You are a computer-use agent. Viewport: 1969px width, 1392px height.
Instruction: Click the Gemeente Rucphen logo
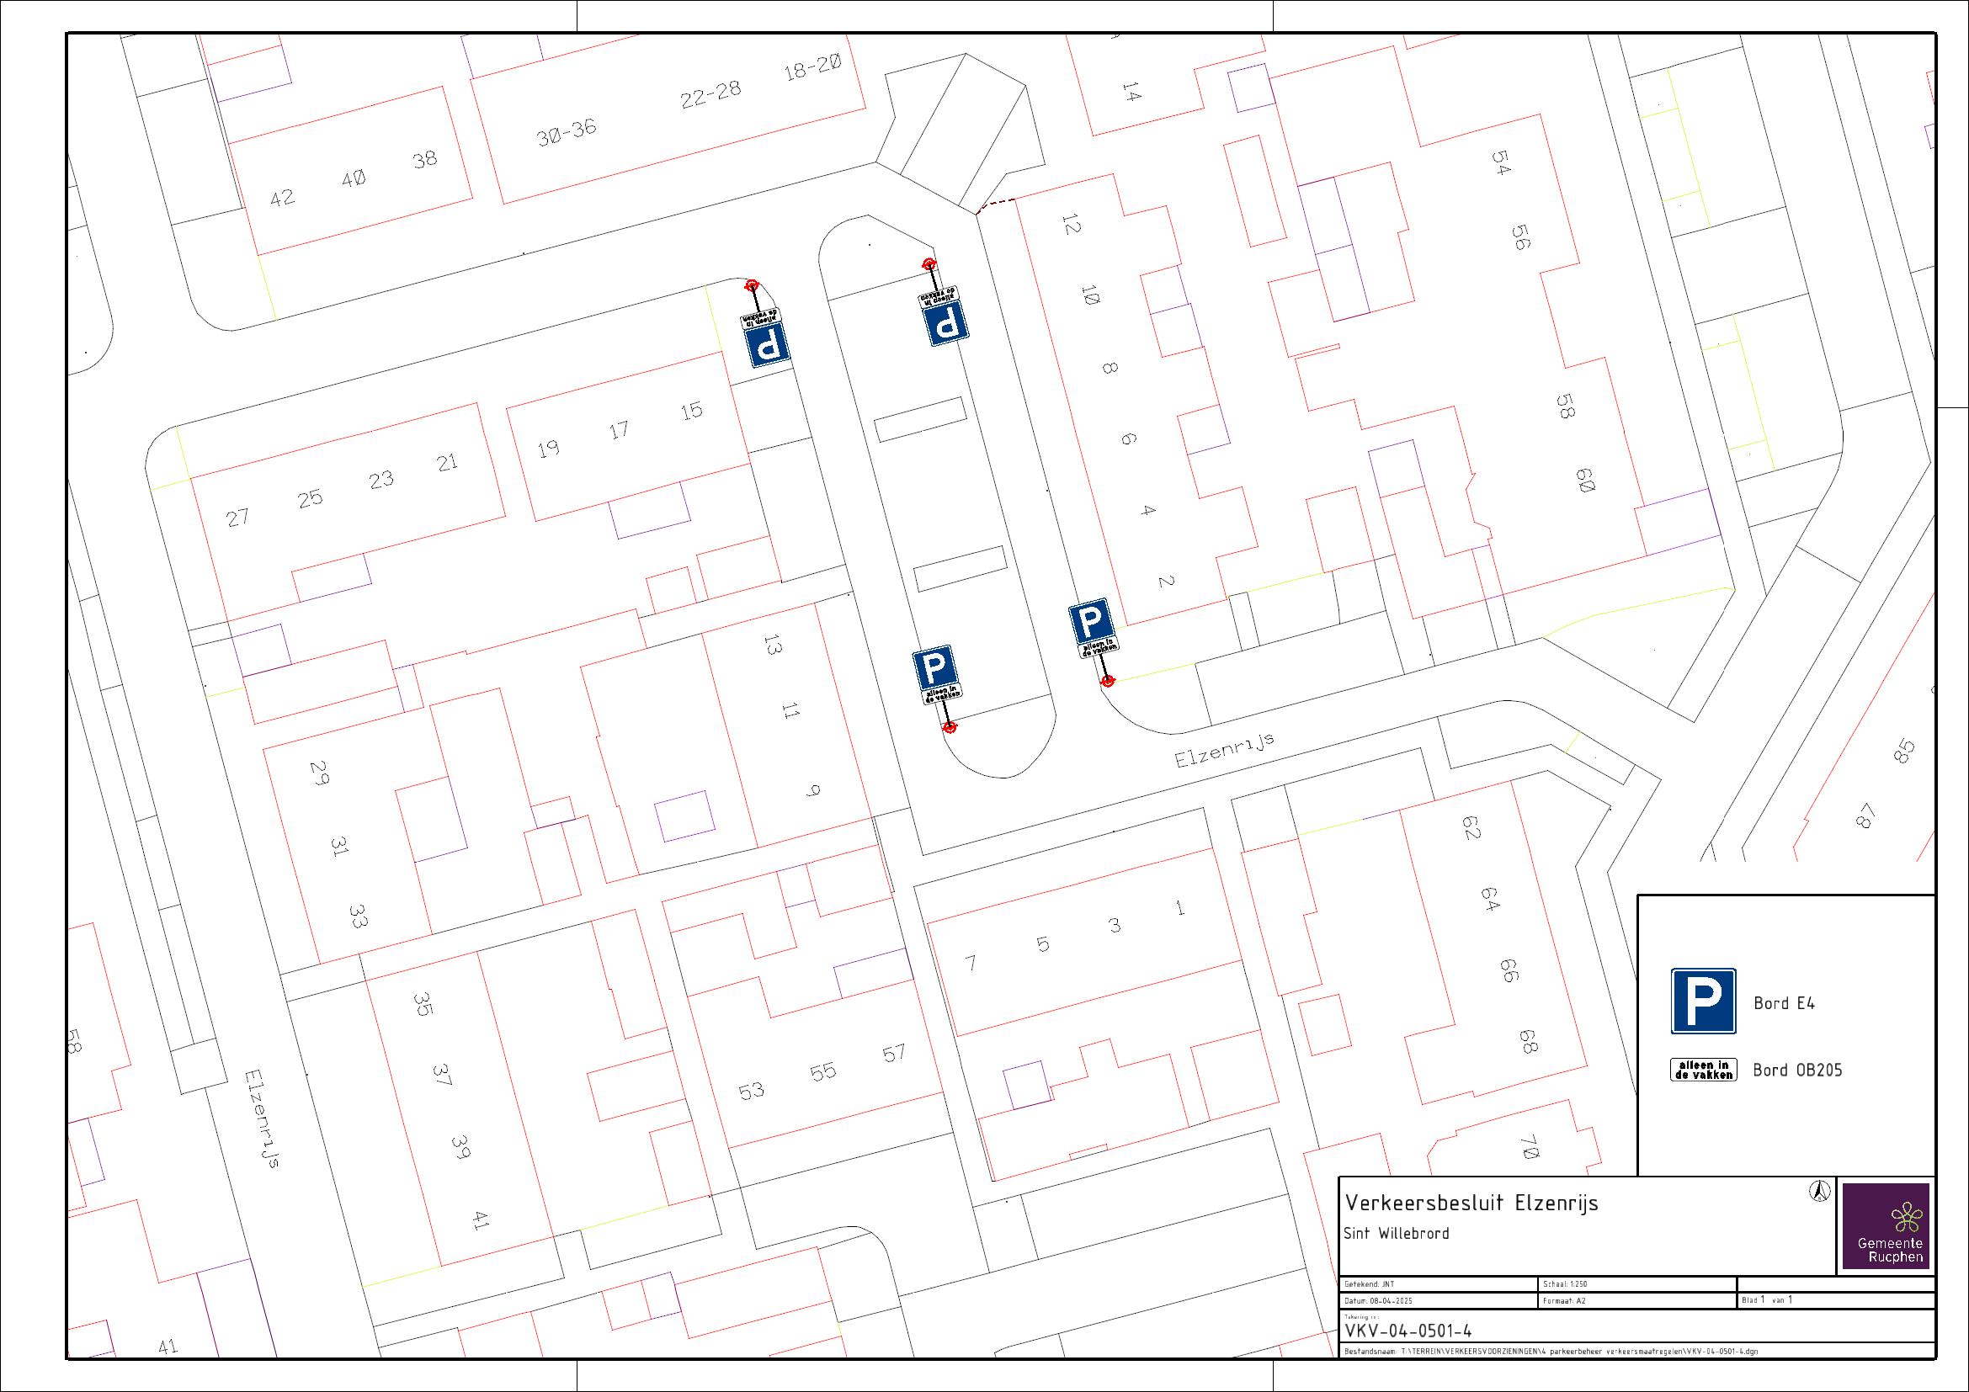(x=1887, y=1225)
